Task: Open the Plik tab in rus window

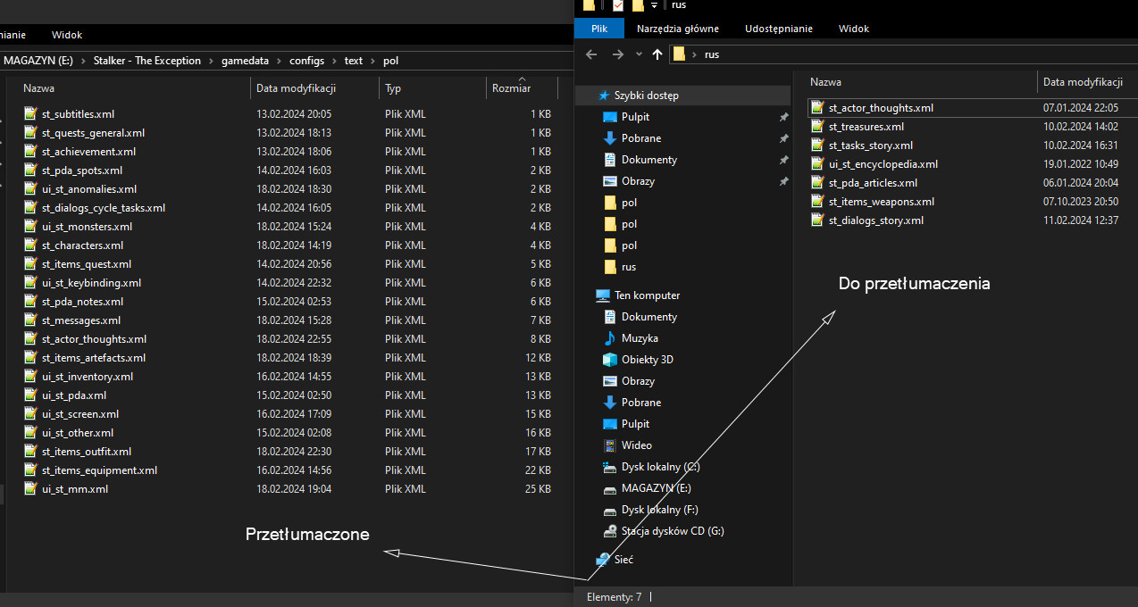Action: coord(599,29)
